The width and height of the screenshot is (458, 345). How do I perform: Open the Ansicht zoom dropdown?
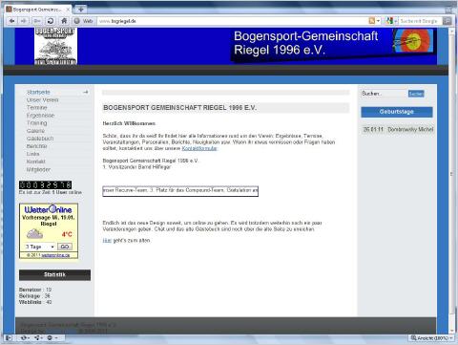click(431, 338)
